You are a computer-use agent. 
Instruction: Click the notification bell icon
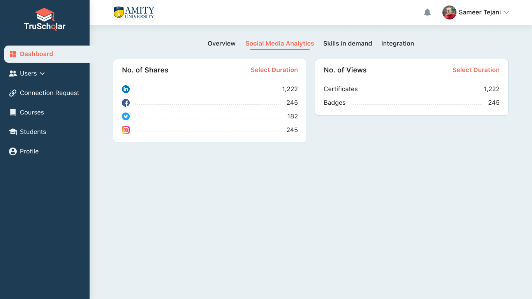[x=427, y=12]
